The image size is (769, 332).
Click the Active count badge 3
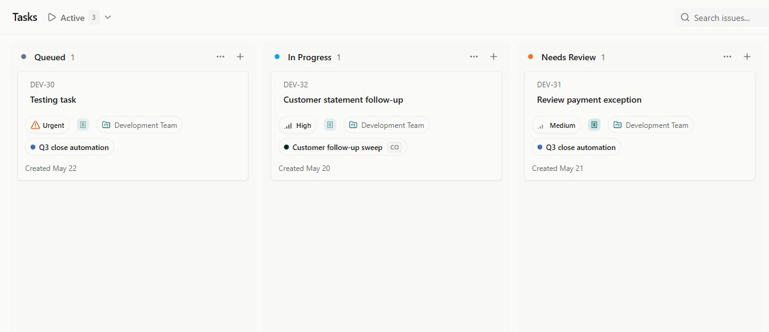pyautogui.click(x=94, y=17)
